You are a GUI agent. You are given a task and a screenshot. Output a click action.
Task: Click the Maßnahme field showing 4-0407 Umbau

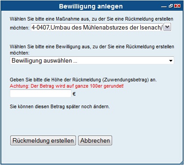coord(97,27)
